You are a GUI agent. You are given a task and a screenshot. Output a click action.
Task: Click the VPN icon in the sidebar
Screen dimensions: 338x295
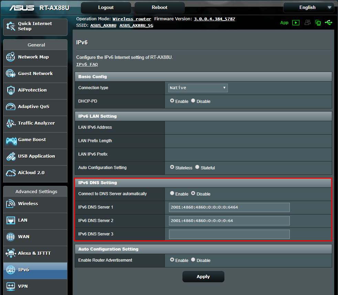click(x=11, y=286)
